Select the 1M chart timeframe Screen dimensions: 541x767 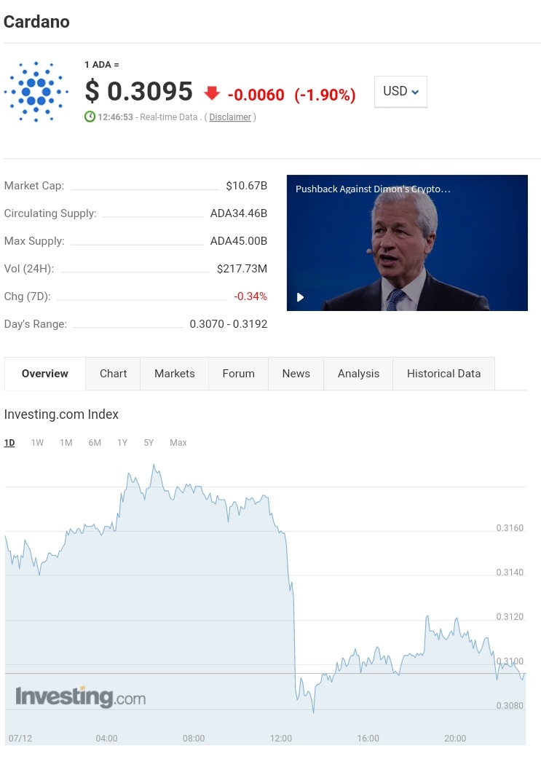[x=66, y=443]
